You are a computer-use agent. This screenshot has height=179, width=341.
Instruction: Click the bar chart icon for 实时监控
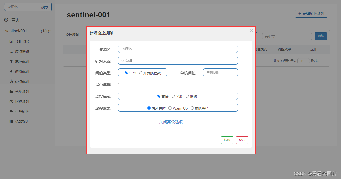click(11, 42)
